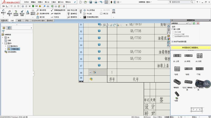Open the Options gear icon
The height and width of the screenshot is (118, 211).
[118, 2]
